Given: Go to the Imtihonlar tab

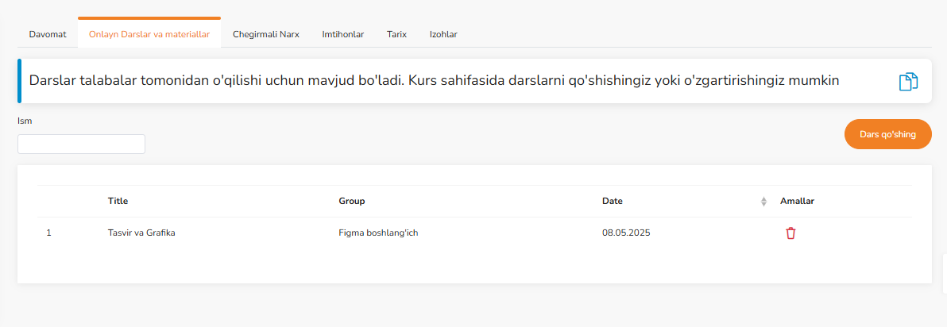Looking at the screenshot, I should [x=342, y=34].
